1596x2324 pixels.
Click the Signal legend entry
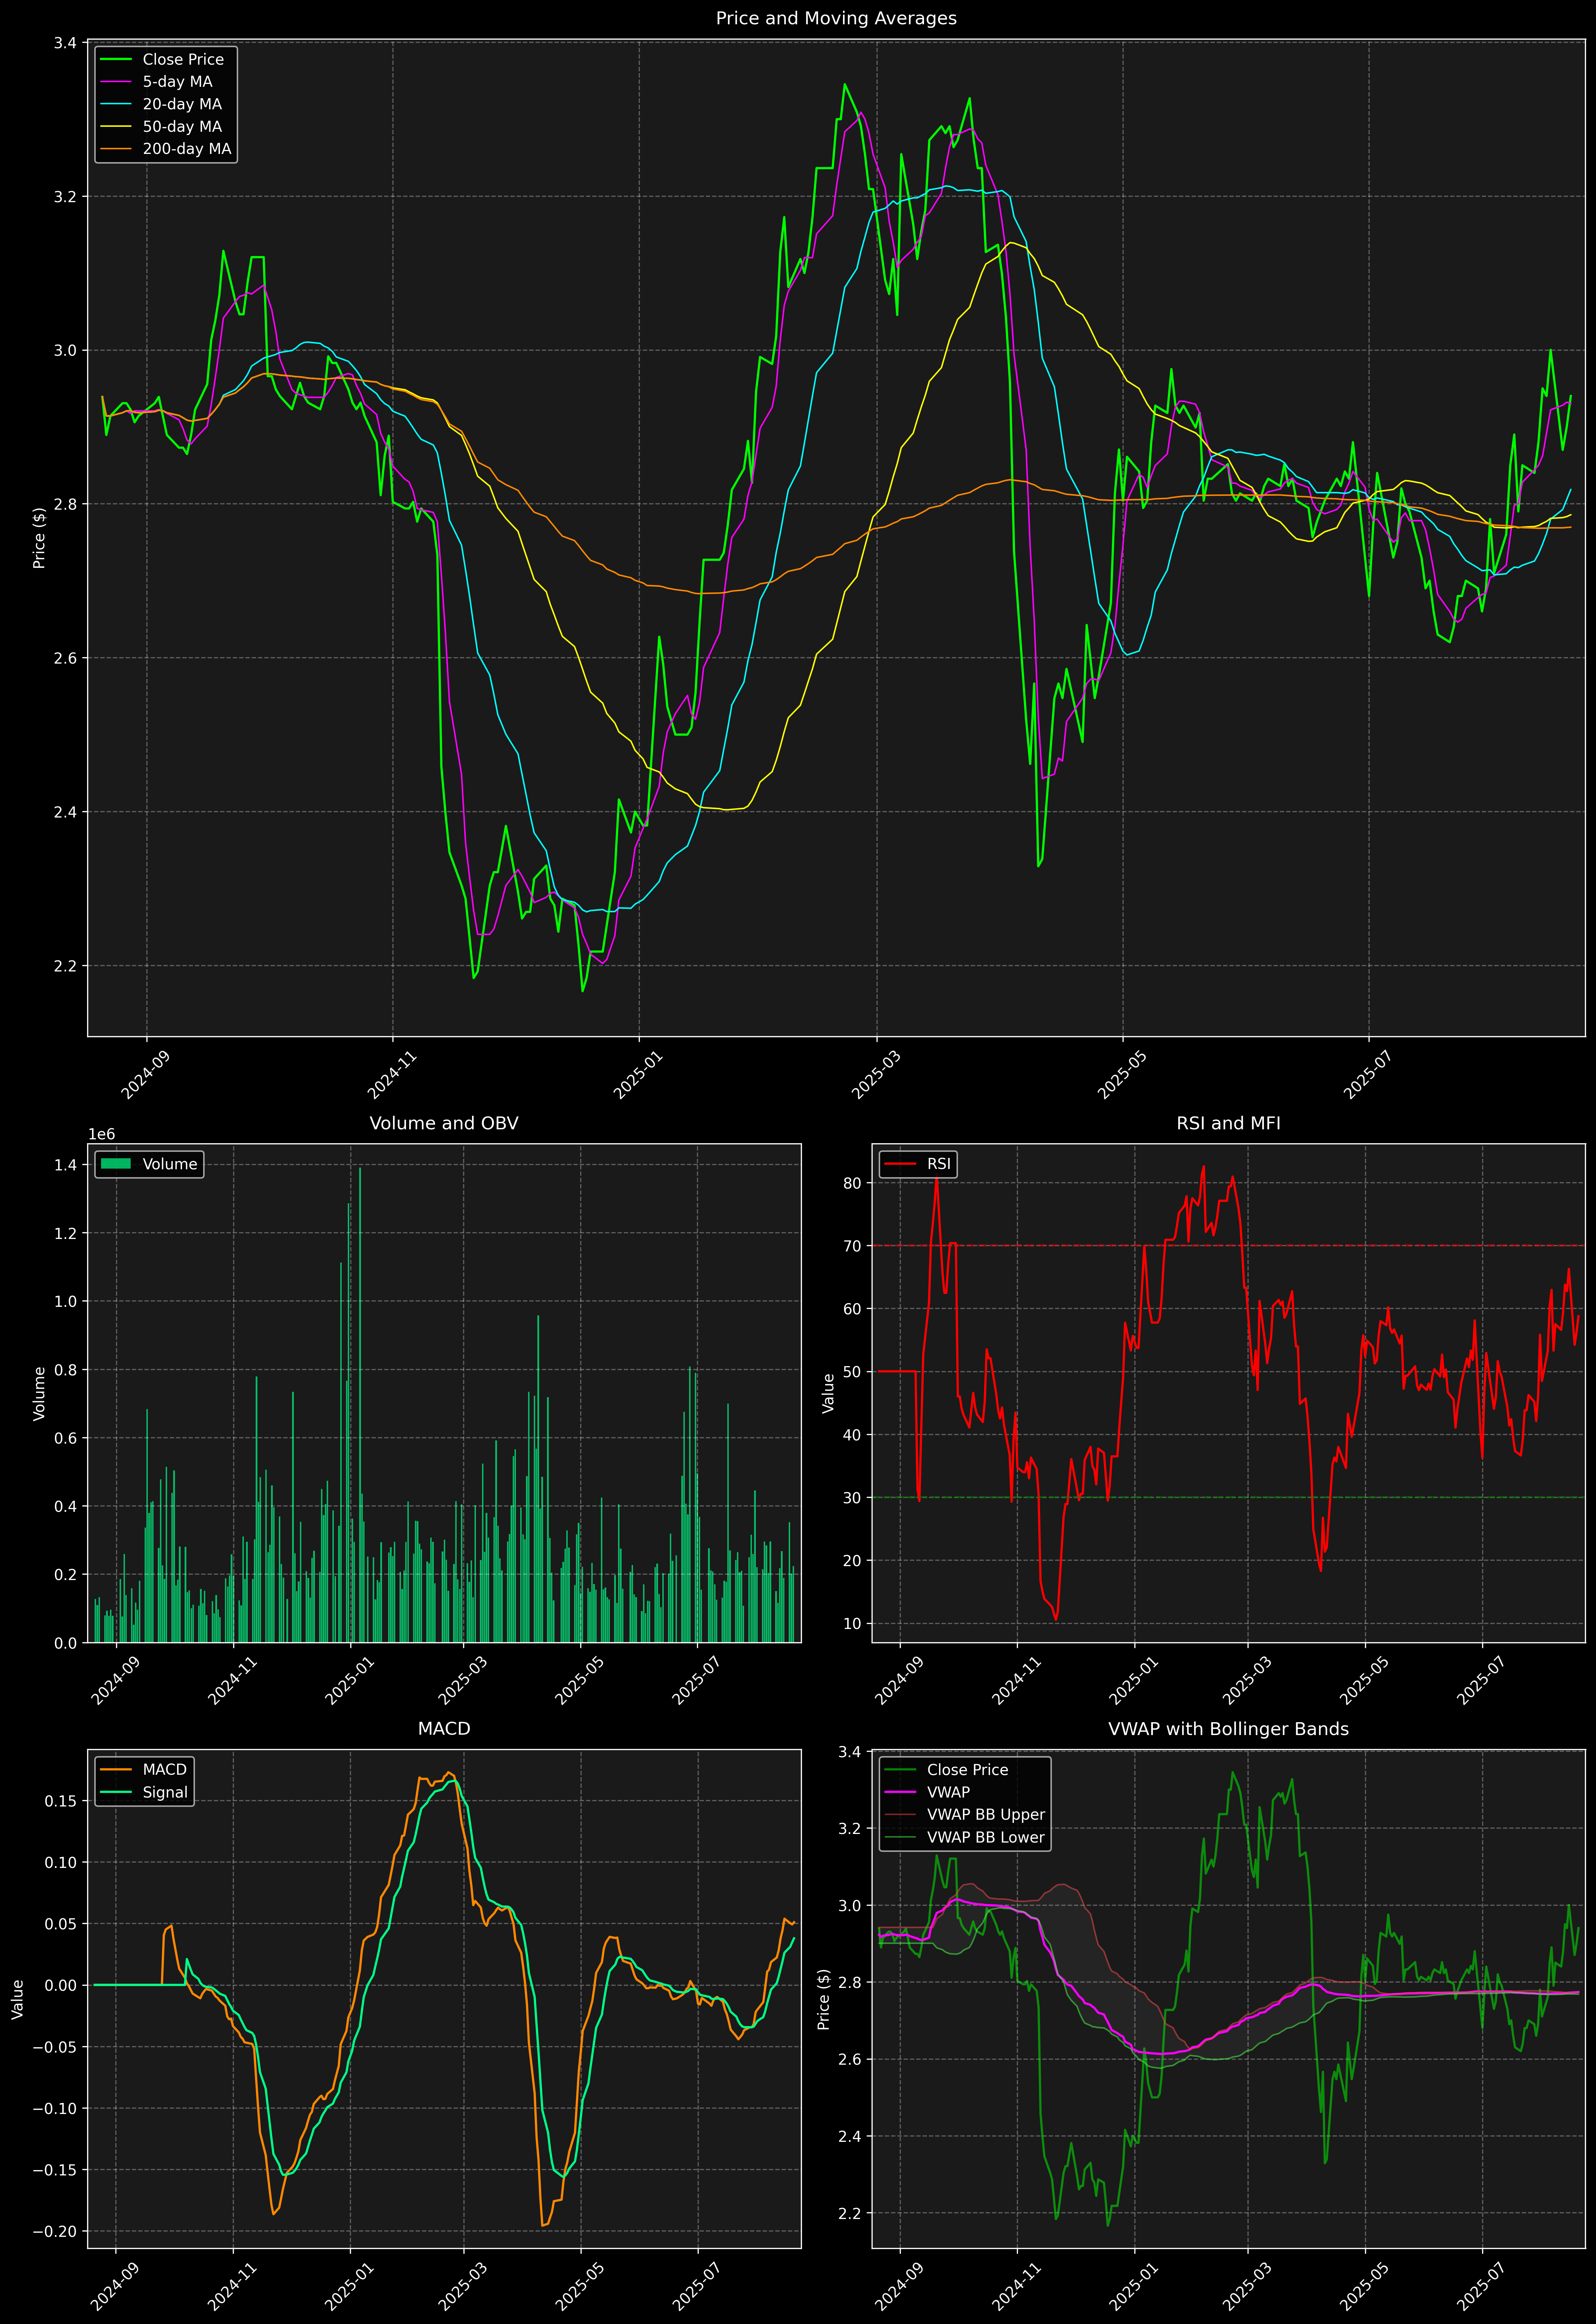(165, 1792)
